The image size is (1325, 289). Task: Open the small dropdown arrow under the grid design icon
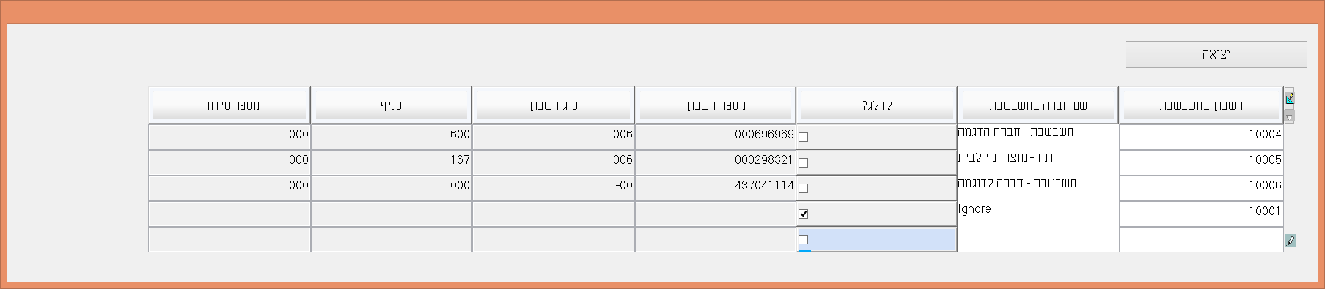point(1290,117)
